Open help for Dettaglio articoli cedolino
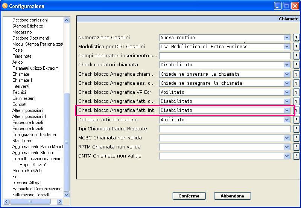The width and height of the screenshot is (301, 208). [296, 119]
